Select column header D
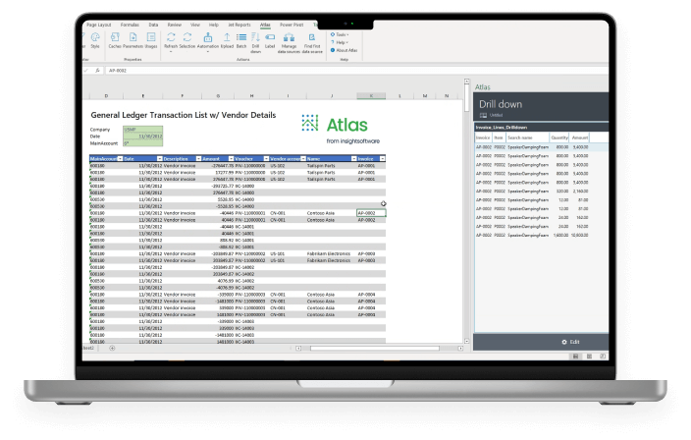This screenshot has width=691, height=440. tap(106, 95)
